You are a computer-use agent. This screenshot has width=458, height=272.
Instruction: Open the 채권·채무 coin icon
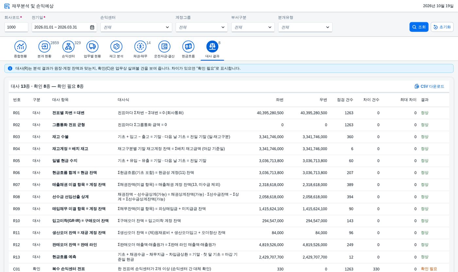tap(140, 46)
